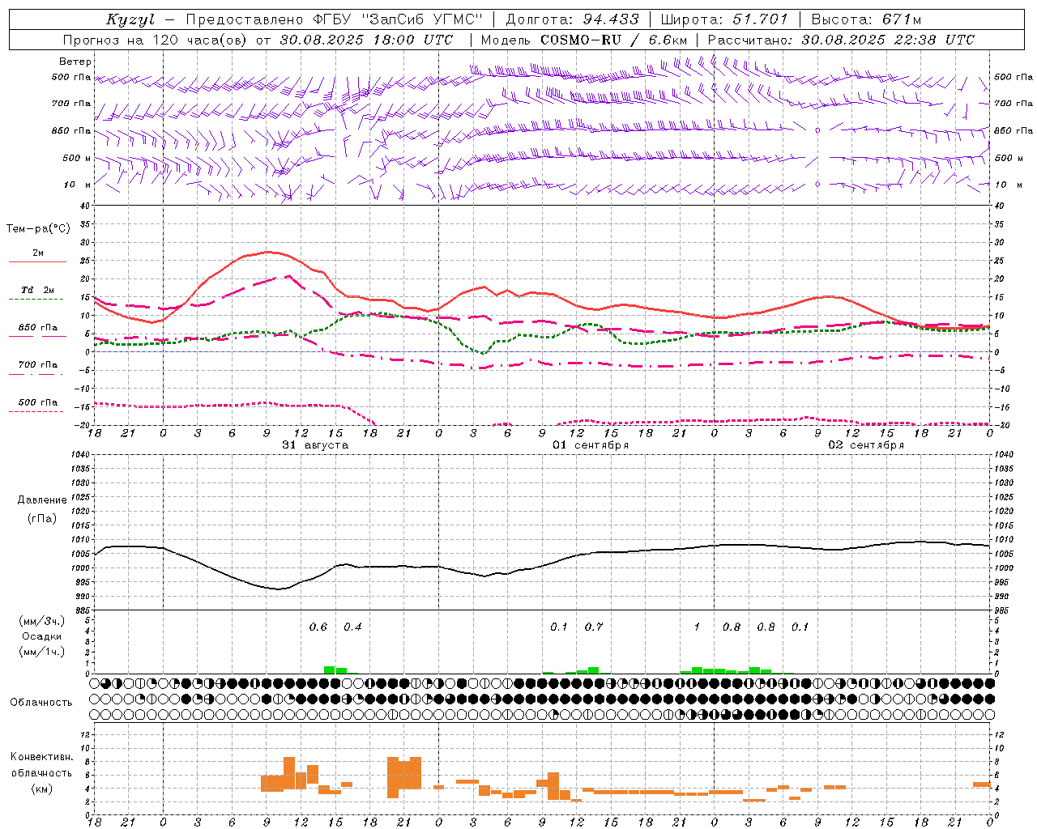Select the 'Прогноз на 120 часа(ов)' header text
Screen dimensions: 1037x829
coord(156,40)
